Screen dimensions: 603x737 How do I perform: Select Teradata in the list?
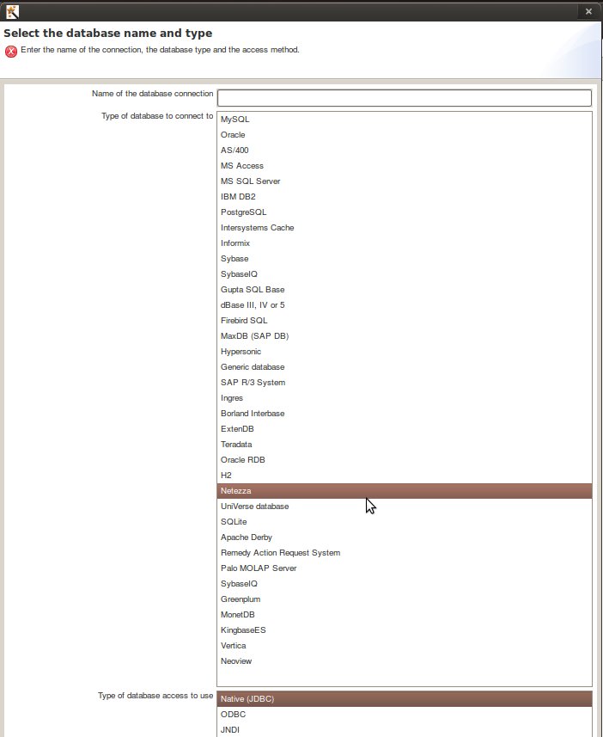coord(405,445)
